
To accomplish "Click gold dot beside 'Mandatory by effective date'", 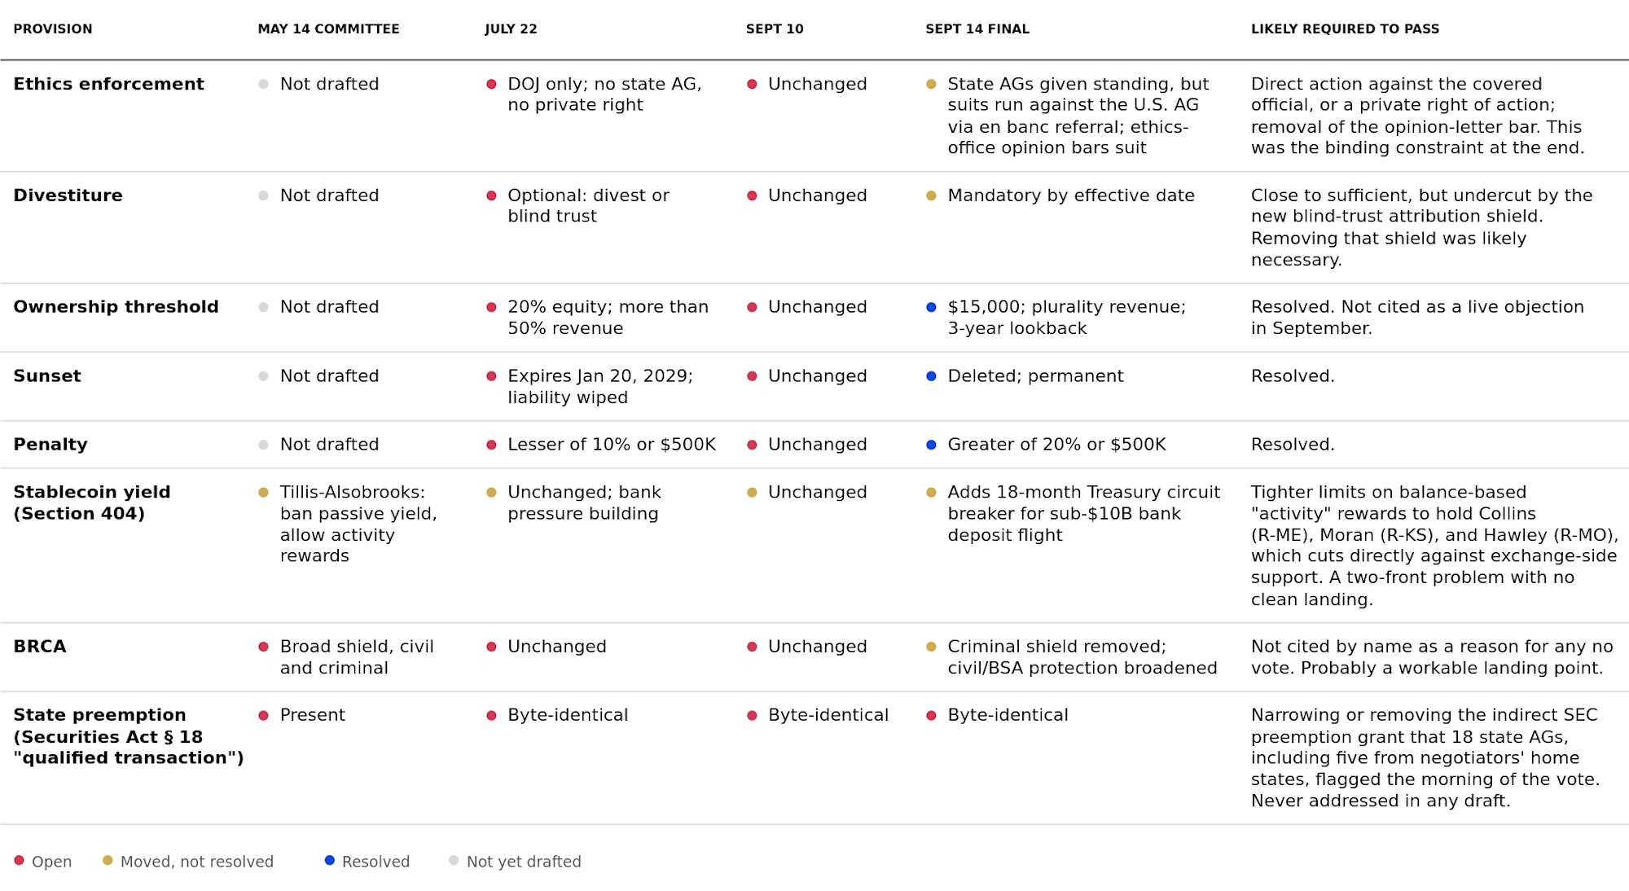I will point(931,195).
